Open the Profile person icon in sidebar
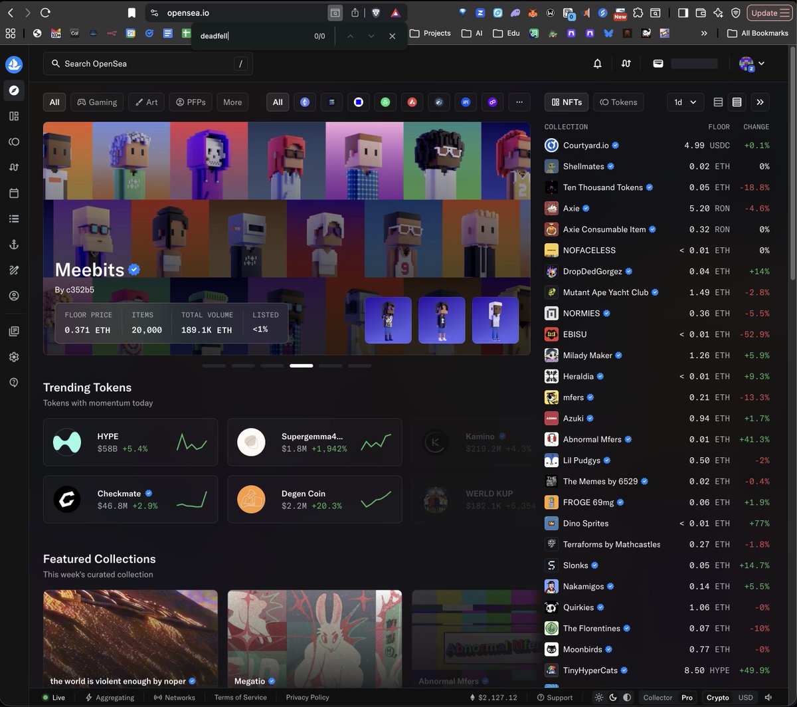This screenshot has height=707, width=797. click(14, 296)
